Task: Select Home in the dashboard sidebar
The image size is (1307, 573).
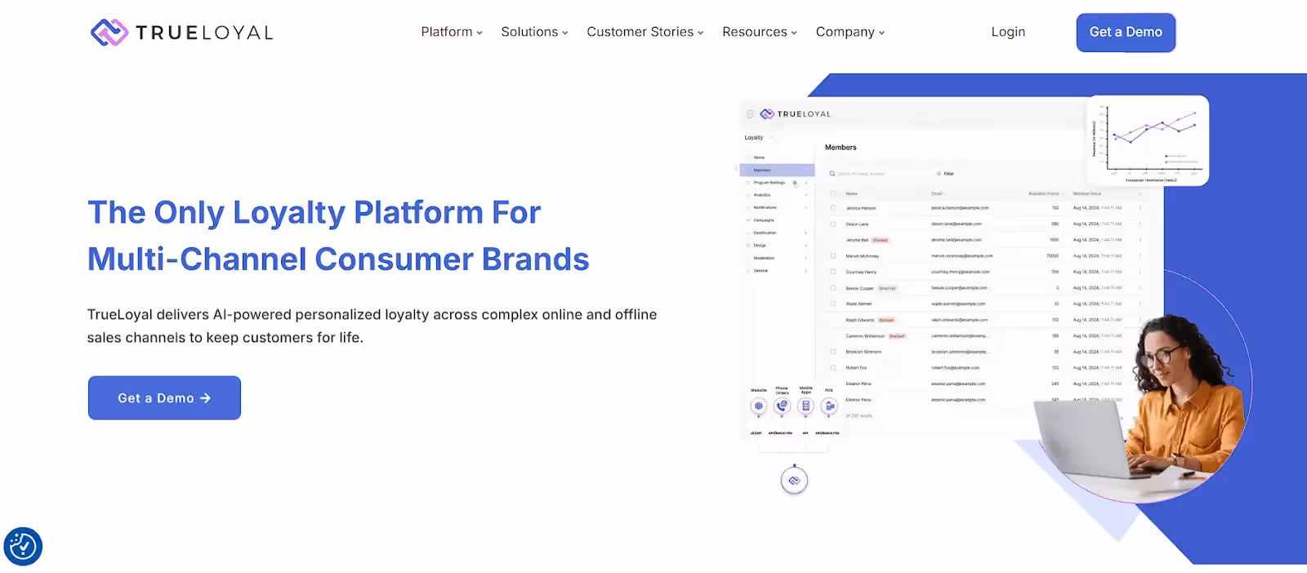Action: click(x=759, y=158)
